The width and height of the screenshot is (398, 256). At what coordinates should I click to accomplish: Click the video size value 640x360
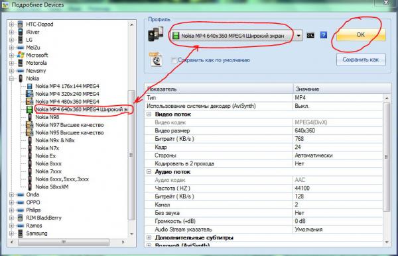tap(305, 131)
